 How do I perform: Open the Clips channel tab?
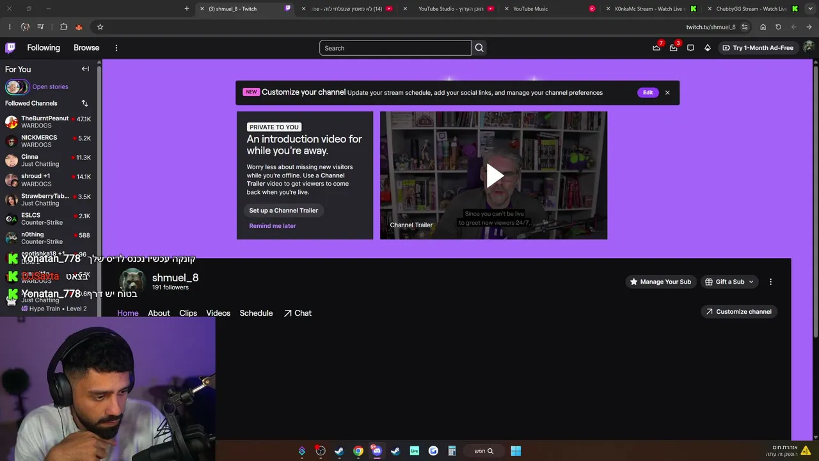(188, 313)
